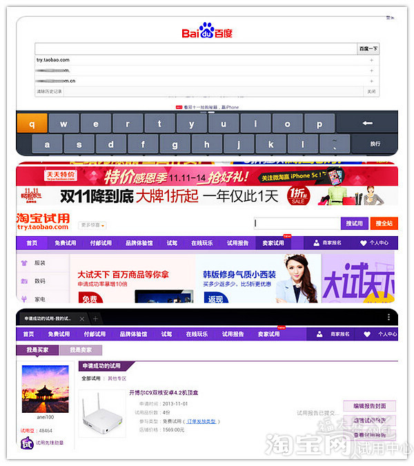Open the 订单发放类型 link
The height and width of the screenshot is (466, 414).
point(201,421)
